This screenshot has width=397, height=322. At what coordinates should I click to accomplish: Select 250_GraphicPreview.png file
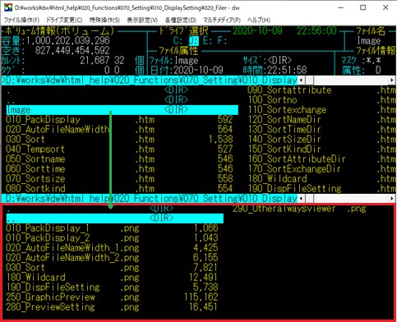click(x=112, y=297)
